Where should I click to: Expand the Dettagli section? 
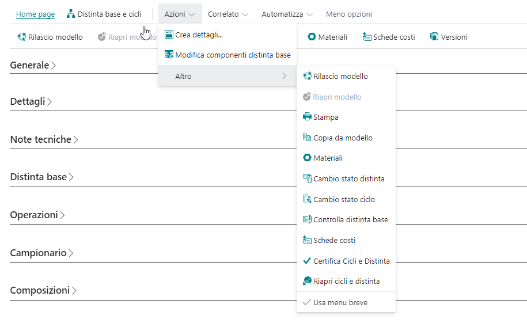pos(31,101)
